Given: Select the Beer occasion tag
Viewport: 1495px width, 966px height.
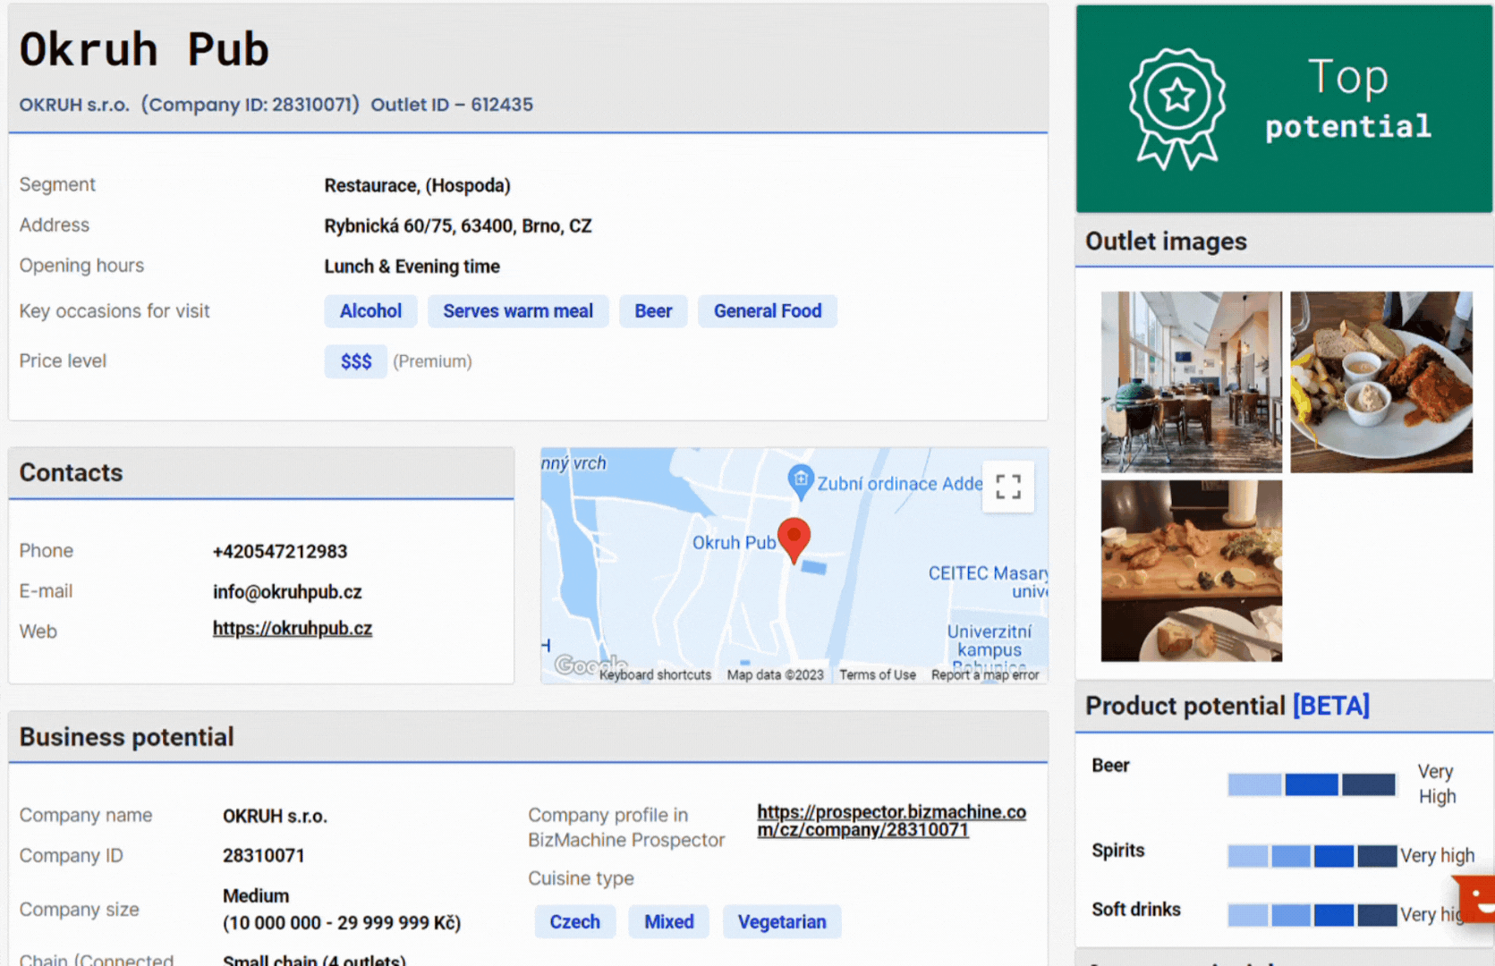Looking at the screenshot, I should tap(653, 311).
